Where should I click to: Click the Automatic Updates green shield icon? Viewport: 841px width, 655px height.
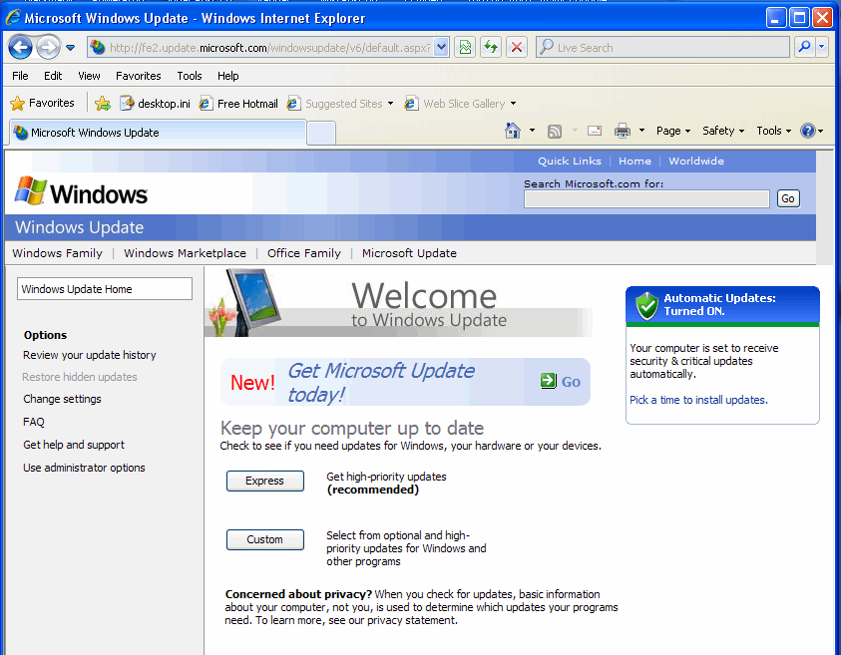pyautogui.click(x=646, y=306)
